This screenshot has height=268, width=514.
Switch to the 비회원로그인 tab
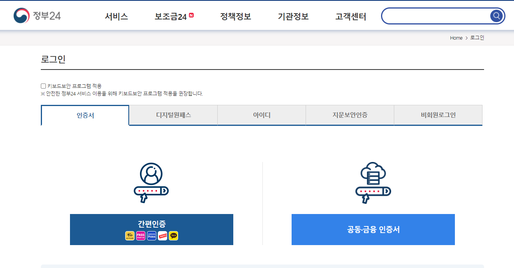[x=438, y=115]
